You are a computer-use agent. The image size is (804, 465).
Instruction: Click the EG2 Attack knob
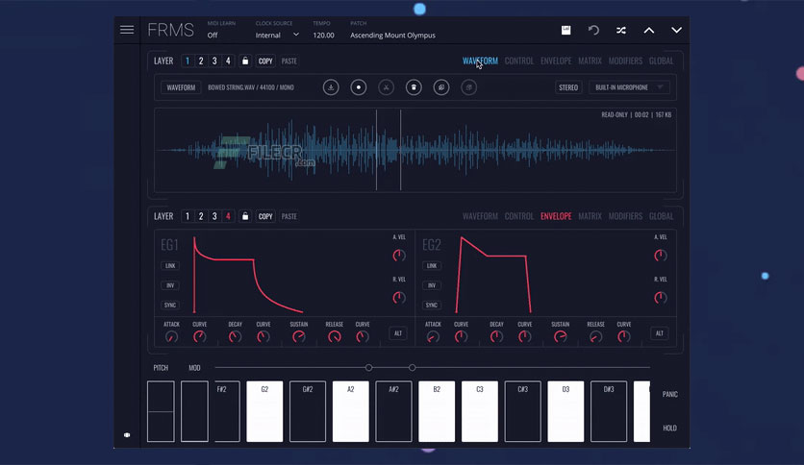(x=433, y=337)
